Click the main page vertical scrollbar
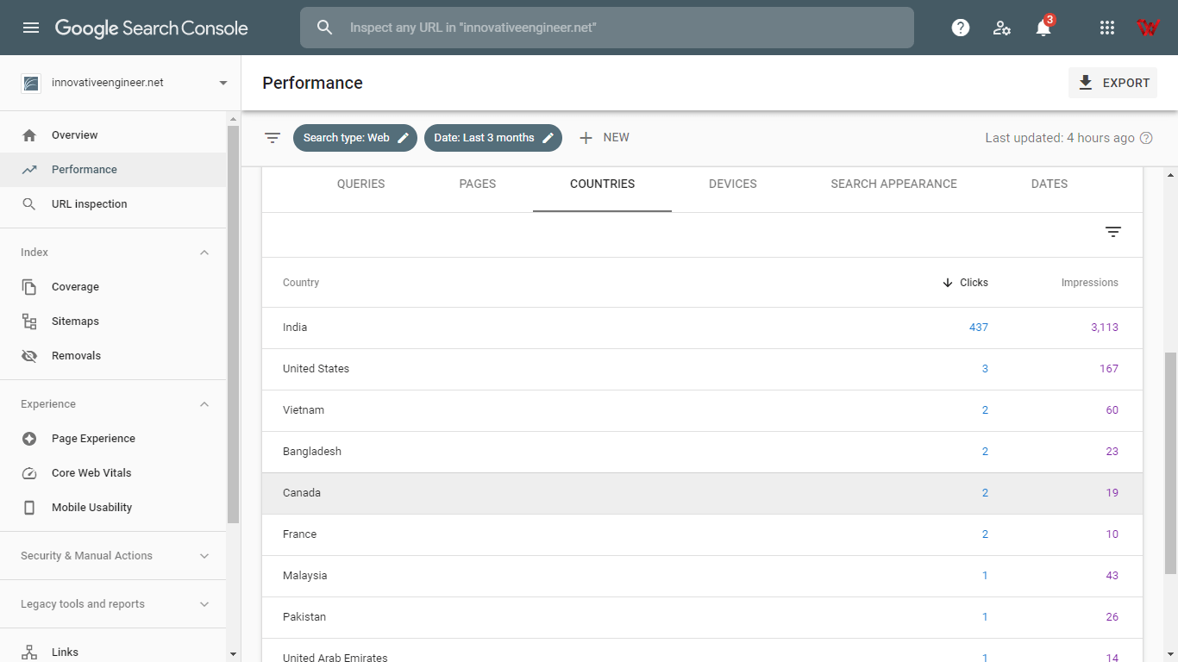This screenshot has width=1178, height=662. pyautogui.click(x=1170, y=463)
